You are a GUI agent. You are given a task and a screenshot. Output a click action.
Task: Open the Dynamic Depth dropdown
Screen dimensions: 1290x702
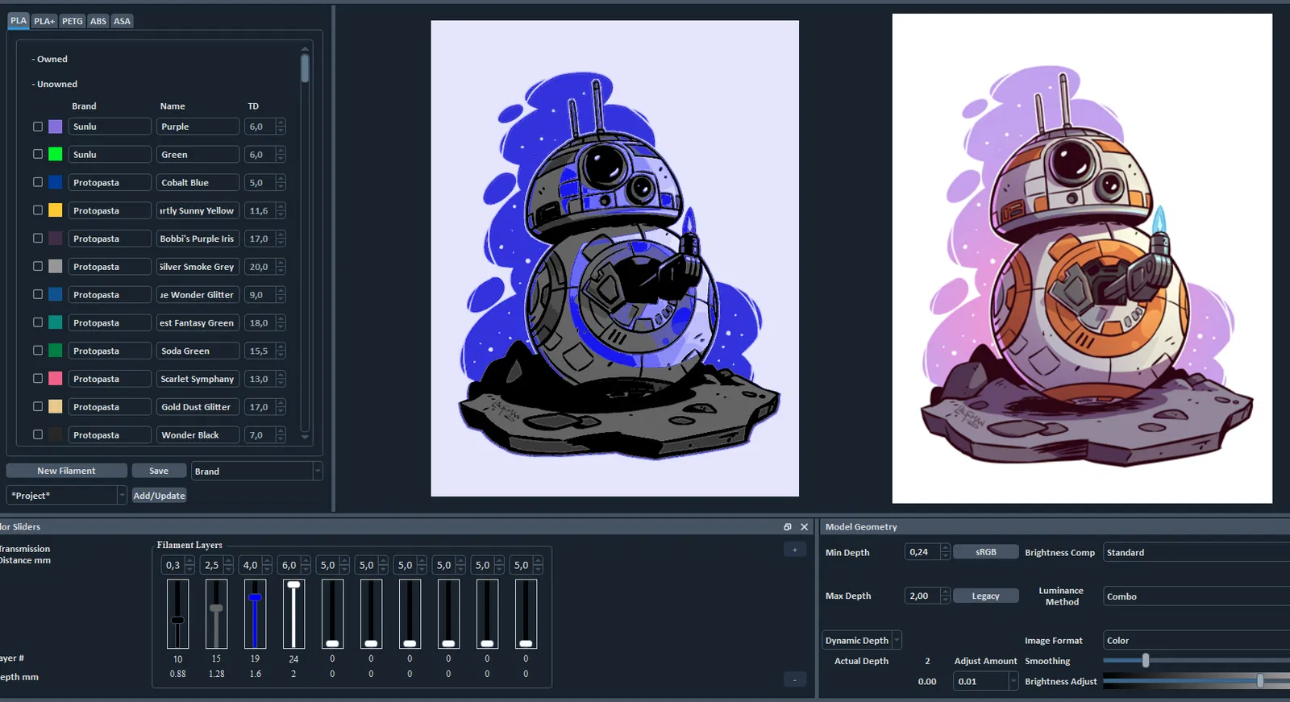tap(862, 641)
